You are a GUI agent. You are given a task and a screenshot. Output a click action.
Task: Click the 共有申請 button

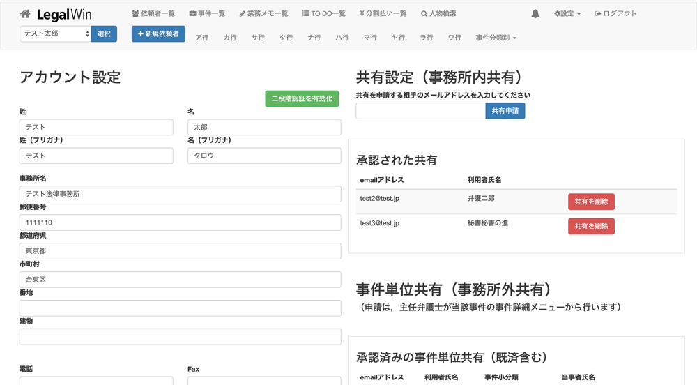click(505, 111)
